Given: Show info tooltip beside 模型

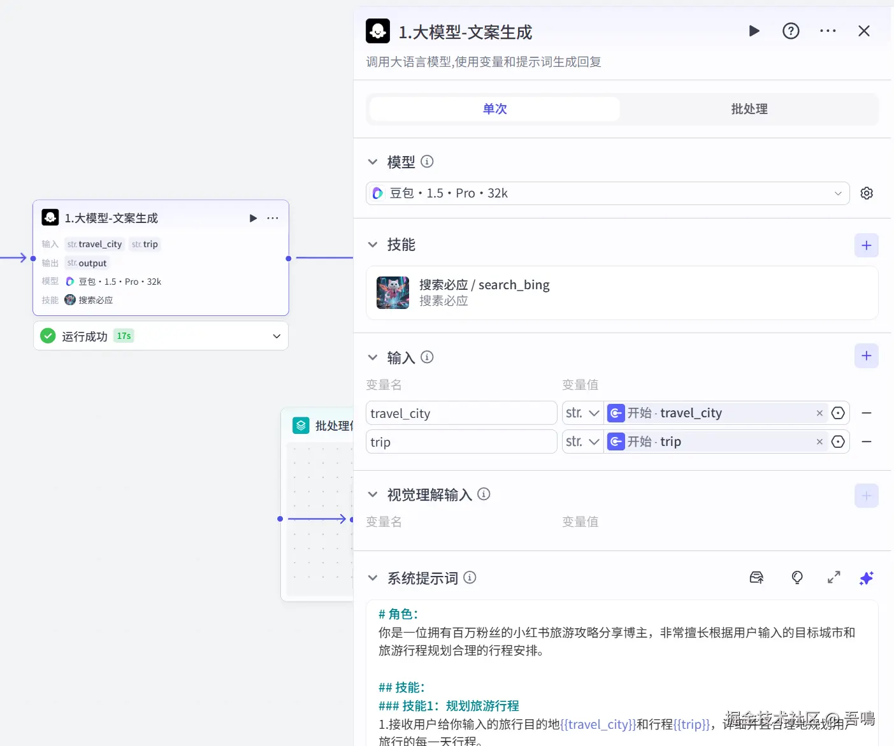Looking at the screenshot, I should pyautogui.click(x=428, y=162).
